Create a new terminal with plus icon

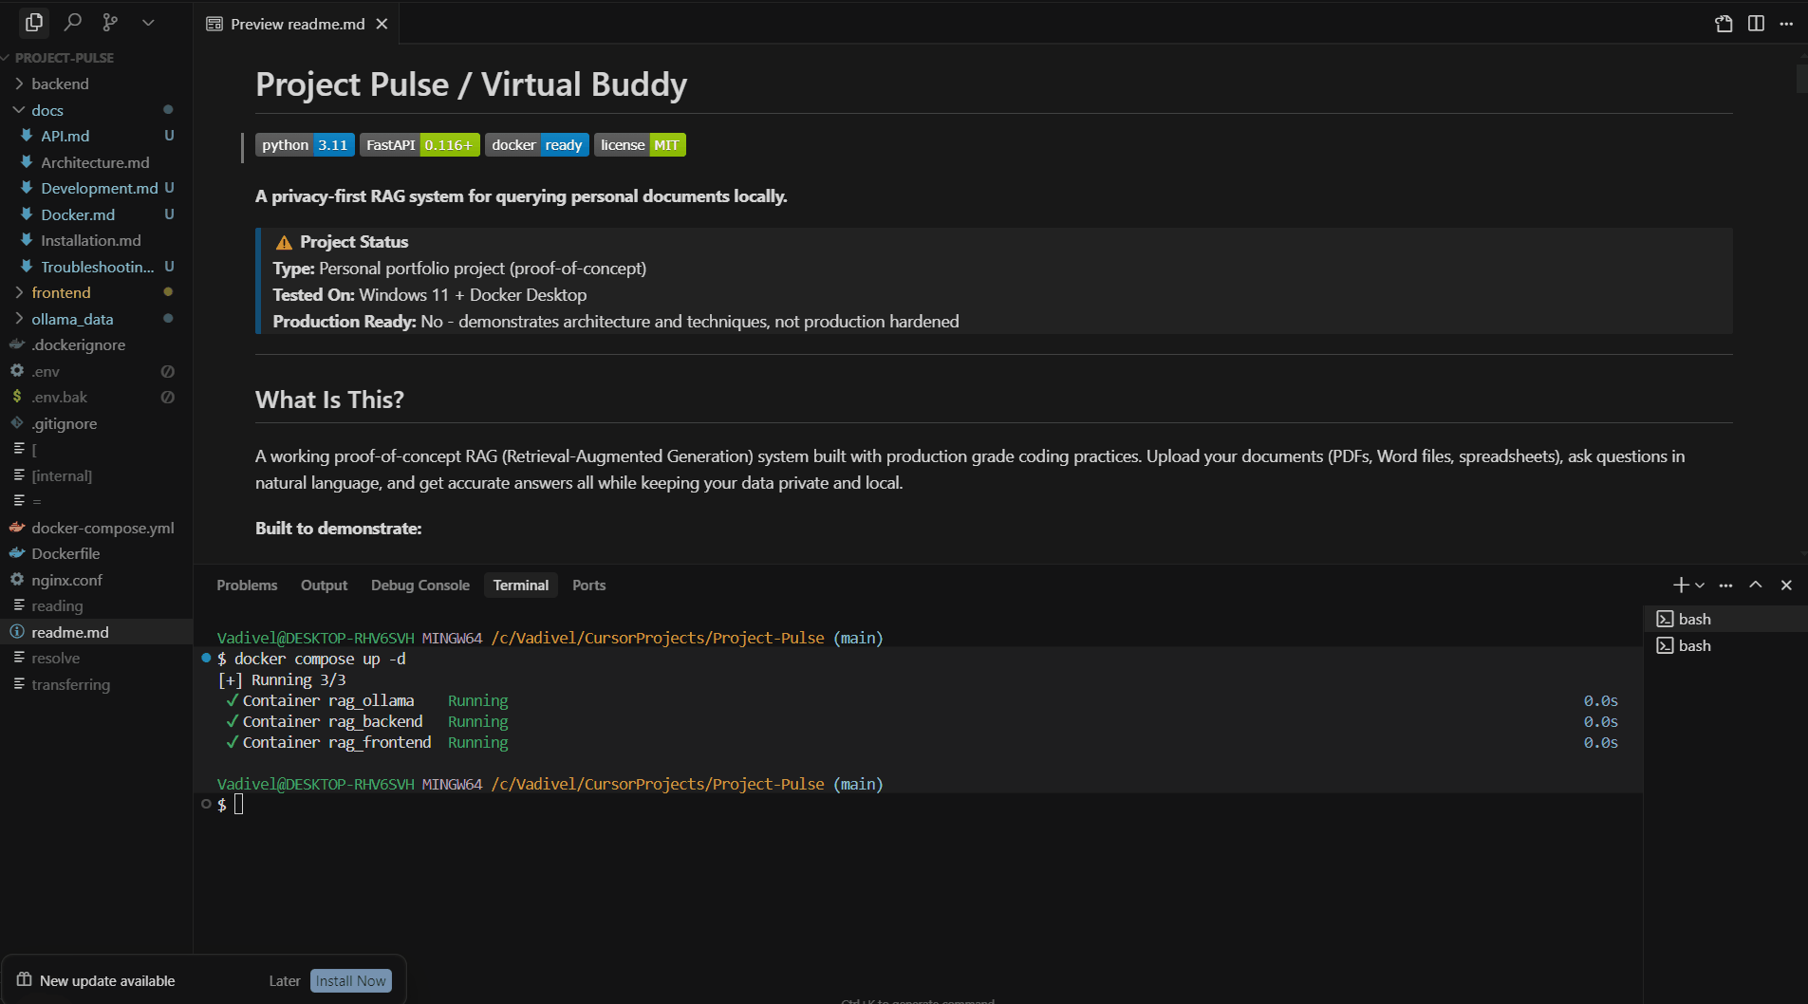pyautogui.click(x=1681, y=585)
